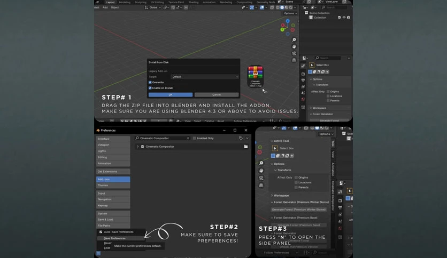Open Render properties tab icon in Step 1 panel
447x258 pixels.
click(x=303, y=74)
